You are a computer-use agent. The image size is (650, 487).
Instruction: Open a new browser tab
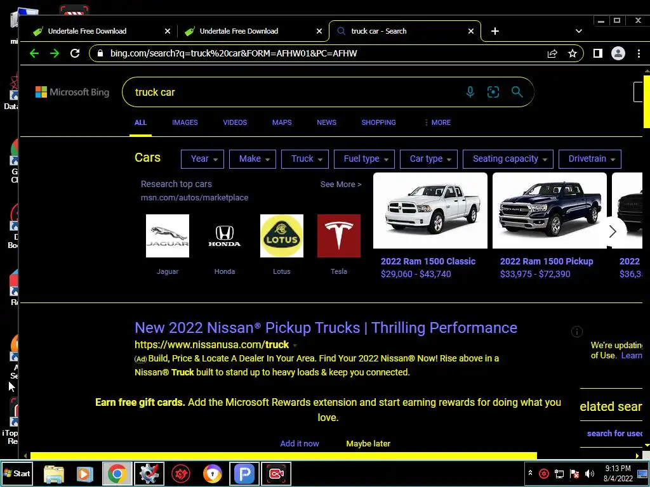pyautogui.click(x=495, y=31)
